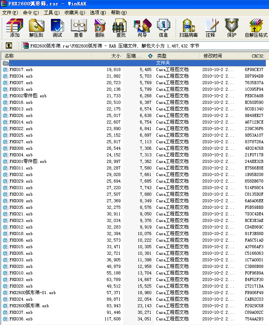The image size is (269, 325).
Task: Sort by CRC32 column header
Action: 252,56
